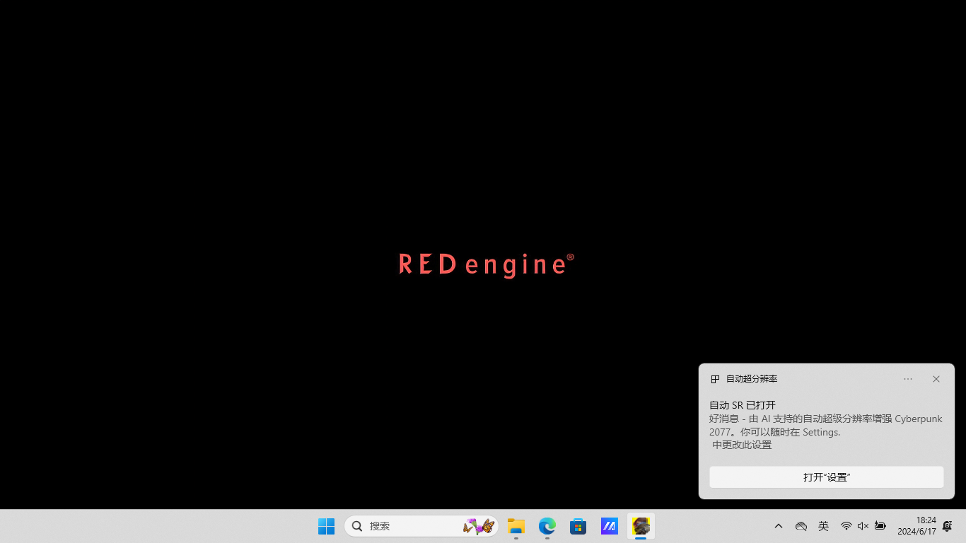966x543 pixels.
Task: Launch File Explorer from the taskbar
Action: pos(516,526)
